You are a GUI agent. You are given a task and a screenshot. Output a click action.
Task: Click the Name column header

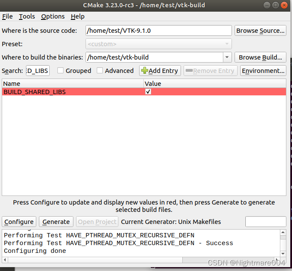pos(73,84)
